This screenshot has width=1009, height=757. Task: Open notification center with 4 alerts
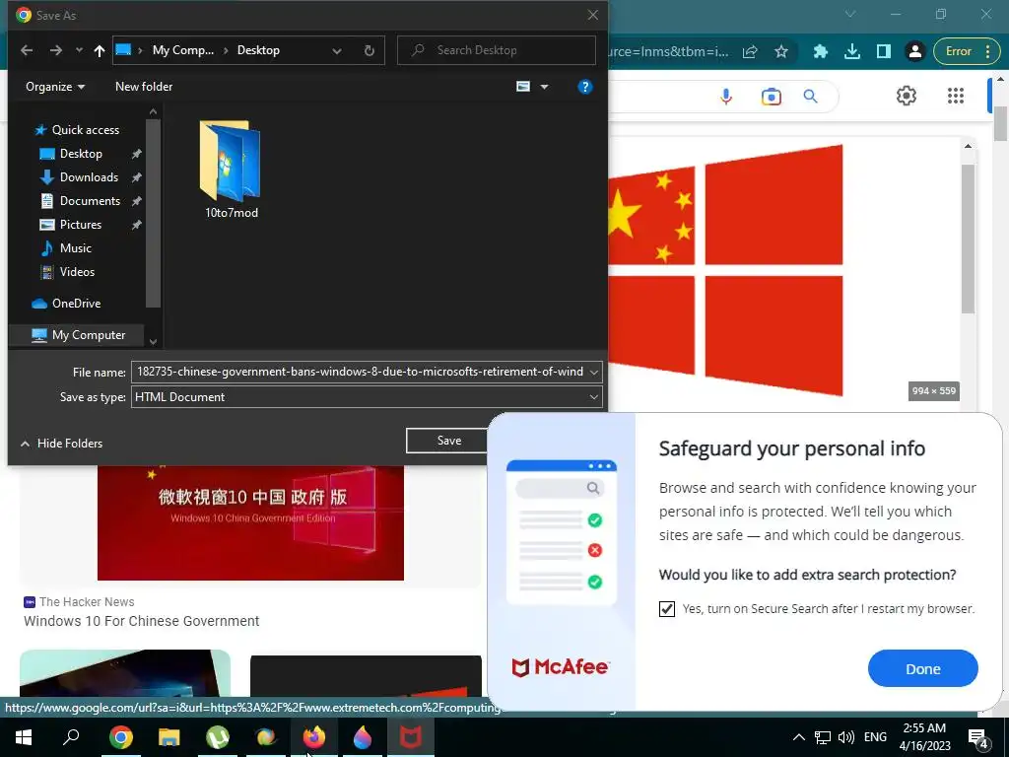point(978,738)
